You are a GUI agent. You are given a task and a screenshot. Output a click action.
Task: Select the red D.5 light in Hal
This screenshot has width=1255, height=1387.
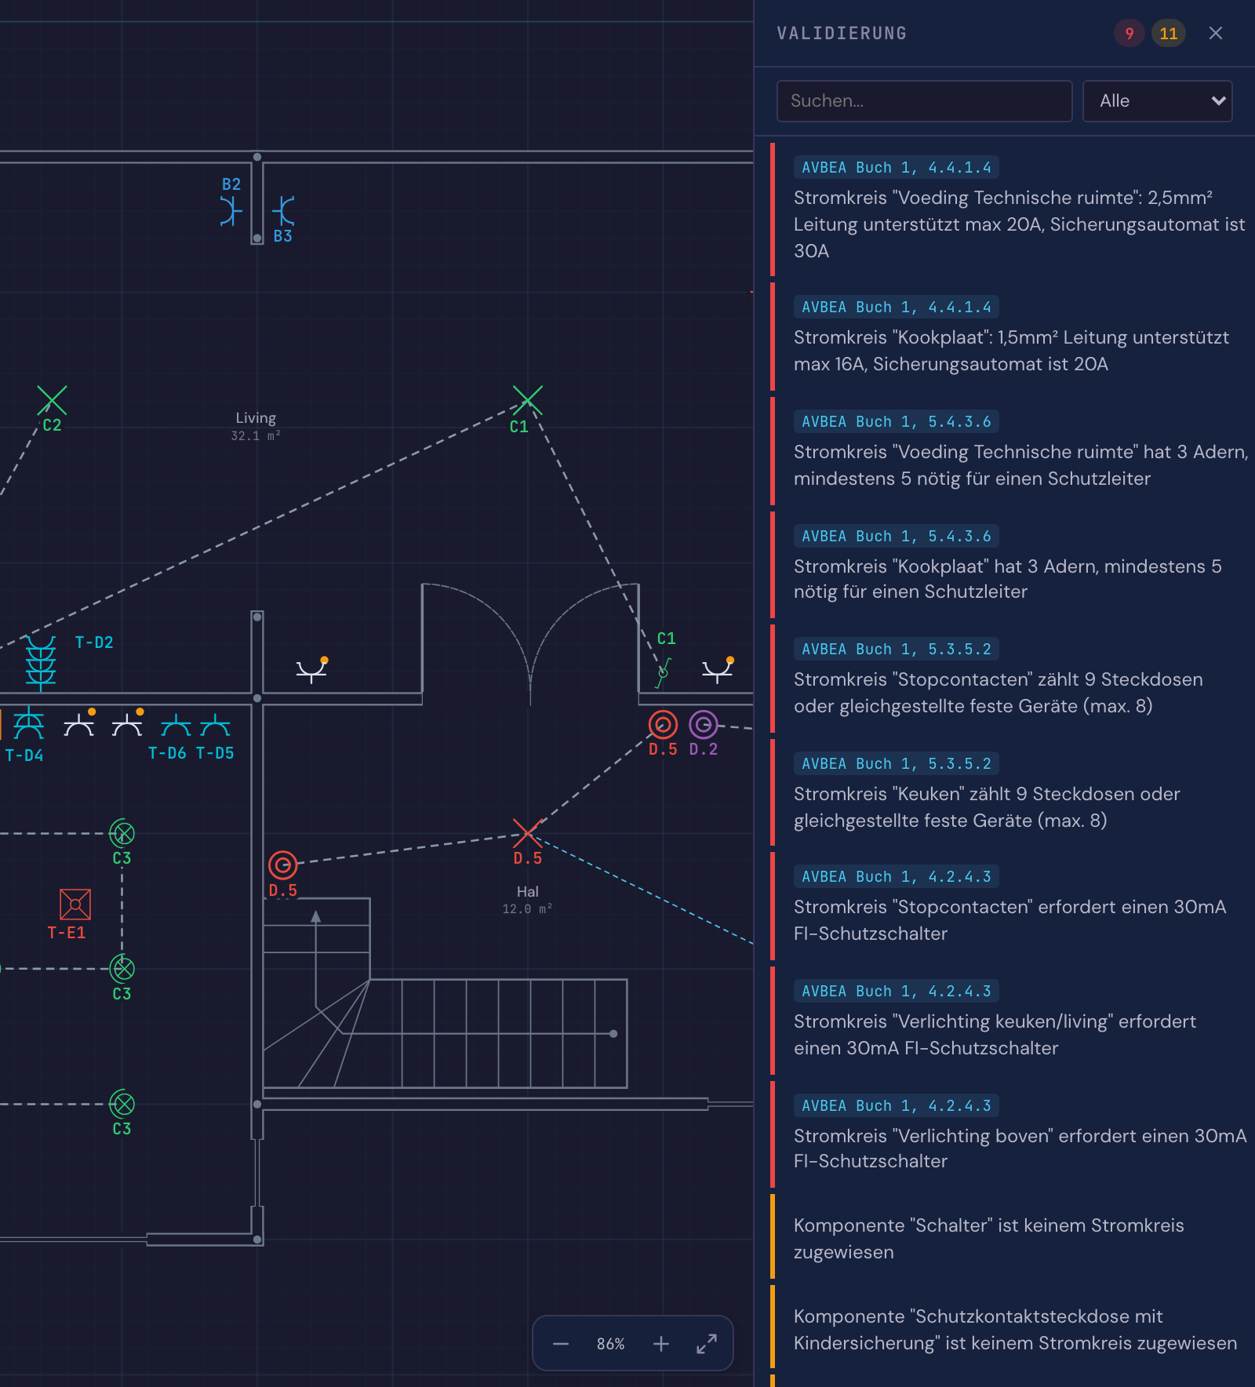tap(527, 833)
